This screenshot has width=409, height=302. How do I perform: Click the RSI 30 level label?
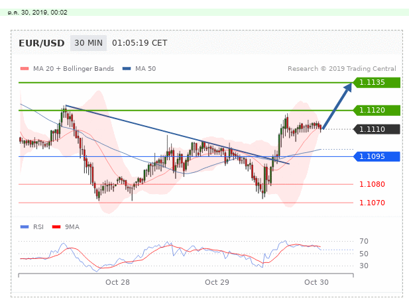click(364, 266)
